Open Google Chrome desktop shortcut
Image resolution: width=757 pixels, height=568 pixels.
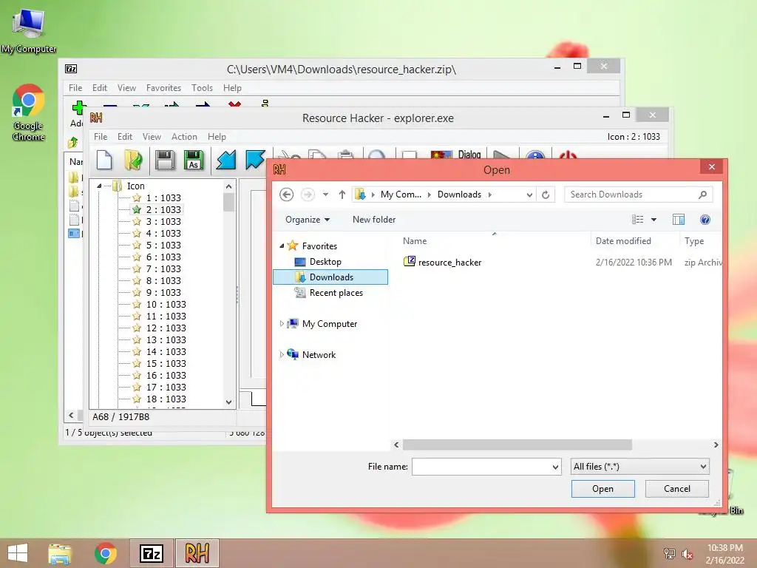29,112
